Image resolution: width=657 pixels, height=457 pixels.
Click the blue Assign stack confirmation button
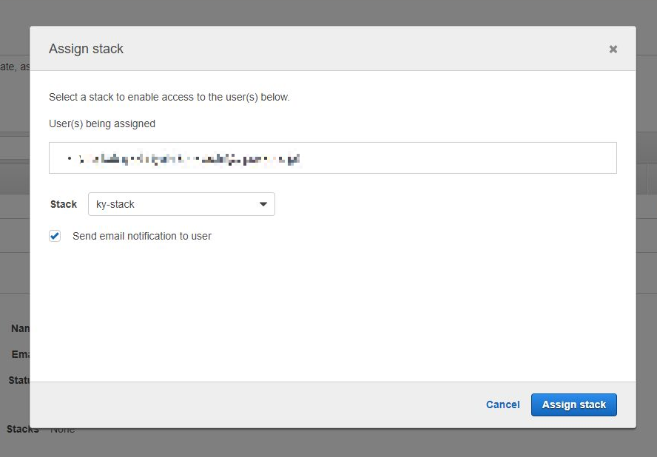573,404
